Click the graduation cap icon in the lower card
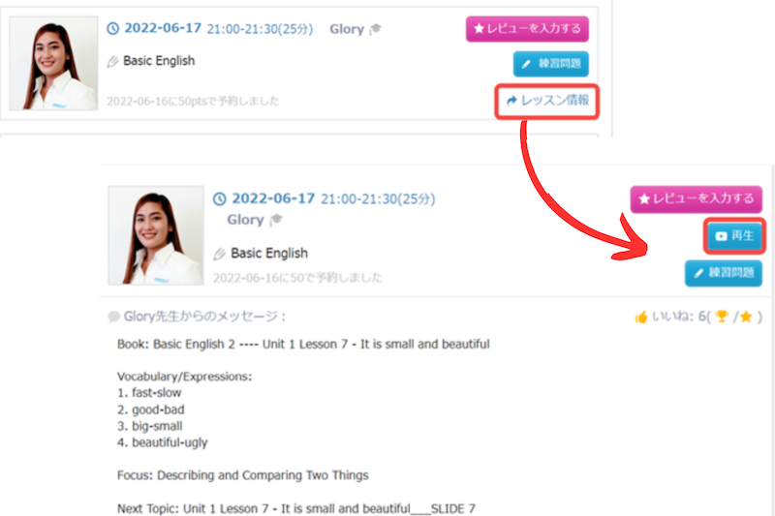The height and width of the screenshot is (516, 775). point(276,220)
